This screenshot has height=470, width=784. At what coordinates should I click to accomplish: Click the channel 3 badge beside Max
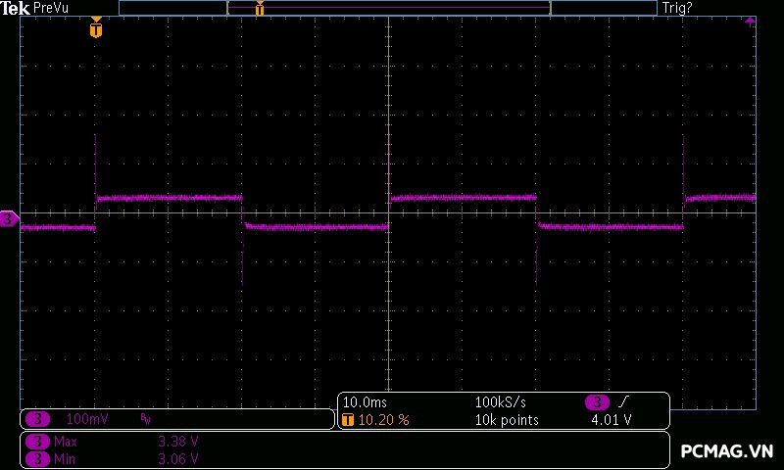coord(37,442)
